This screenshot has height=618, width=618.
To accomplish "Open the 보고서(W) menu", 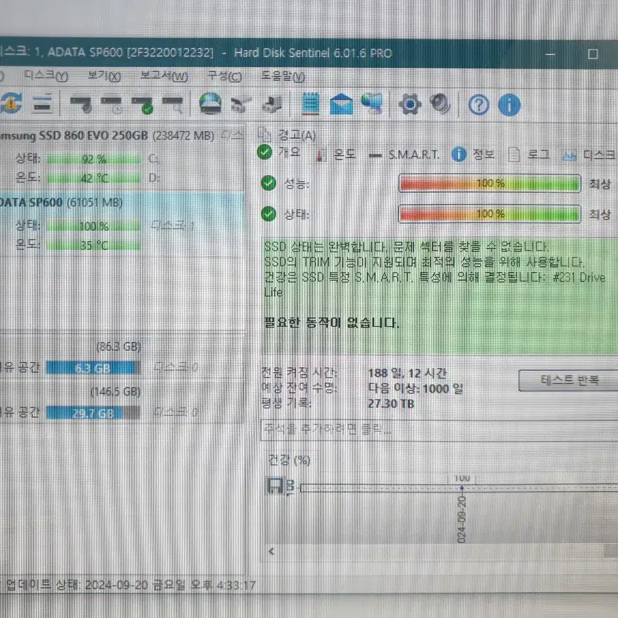I will pyautogui.click(x=164, y=76).
